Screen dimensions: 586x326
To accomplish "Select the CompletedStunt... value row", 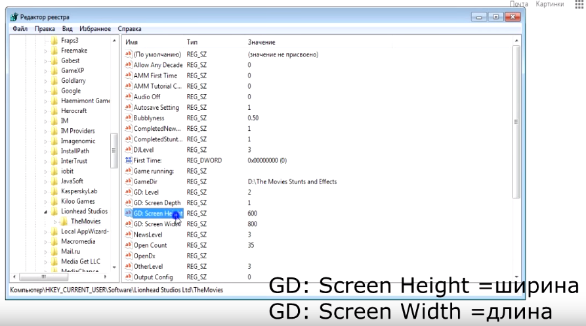I will [x=157, y=139].
